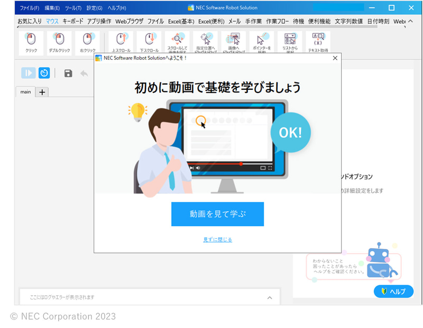The image size is (423, 328).
Task: Switch to the アプリ操作 ribbon tab
Action: [x=99, y=21]
